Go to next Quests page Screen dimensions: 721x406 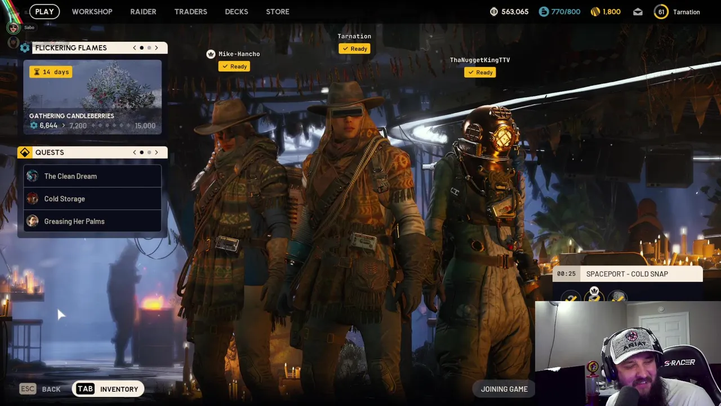(157, 152)
